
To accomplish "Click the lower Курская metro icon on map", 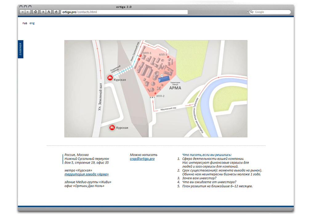I will pos(112,127).
